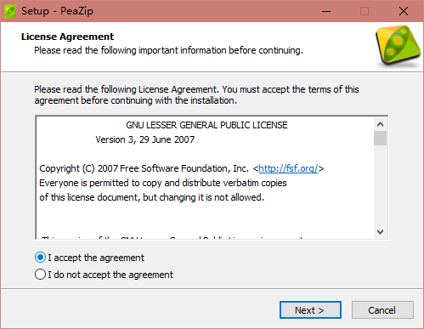Click the line of this license document

[151, 197]
